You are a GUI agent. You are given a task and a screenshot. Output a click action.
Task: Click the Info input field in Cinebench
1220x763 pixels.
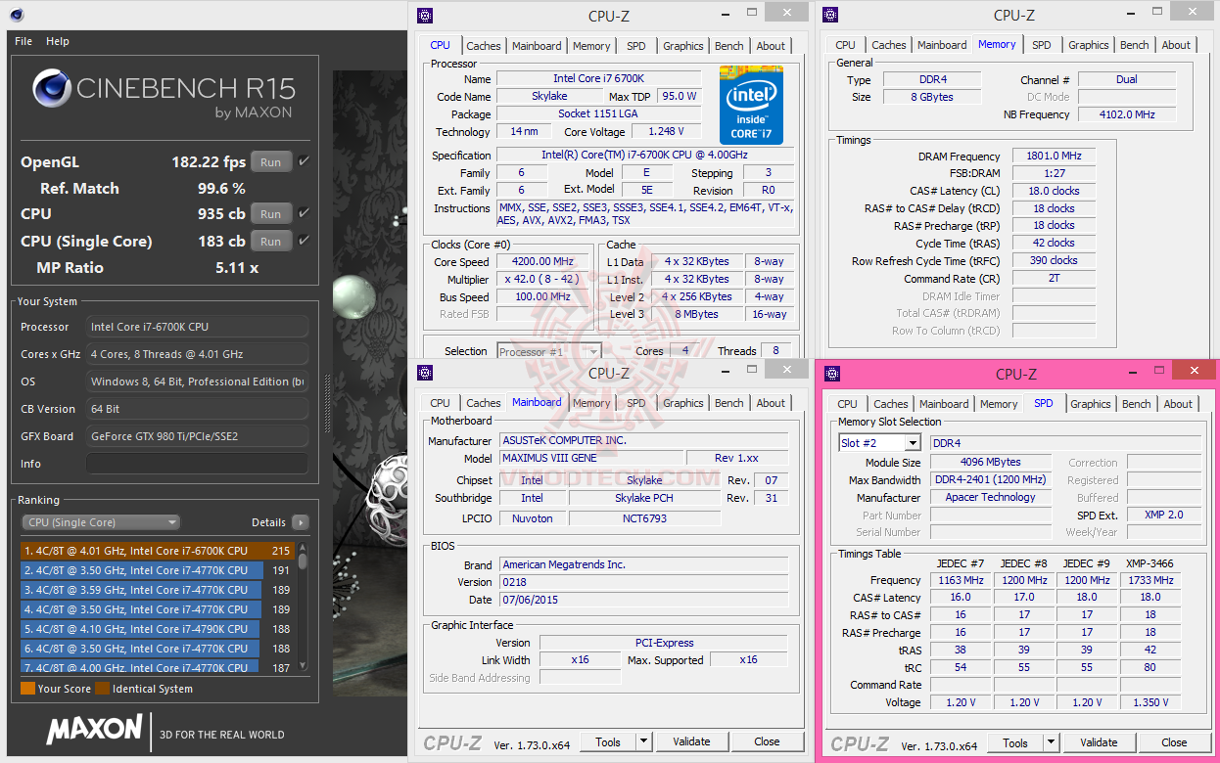pos(197,464)
